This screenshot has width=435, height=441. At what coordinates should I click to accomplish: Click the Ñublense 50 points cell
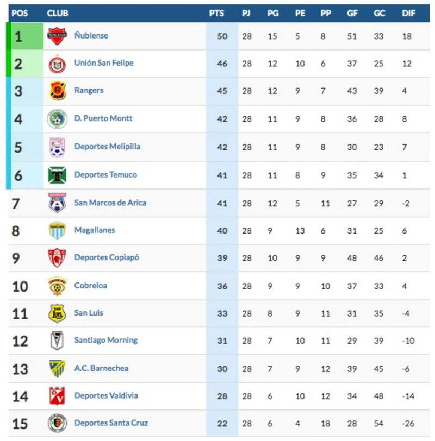tap(222, 36)
